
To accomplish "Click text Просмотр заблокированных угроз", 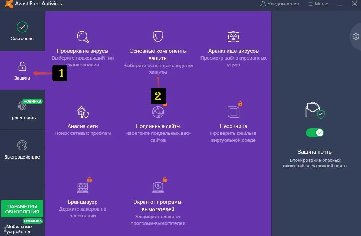I will tap(233, 61).
